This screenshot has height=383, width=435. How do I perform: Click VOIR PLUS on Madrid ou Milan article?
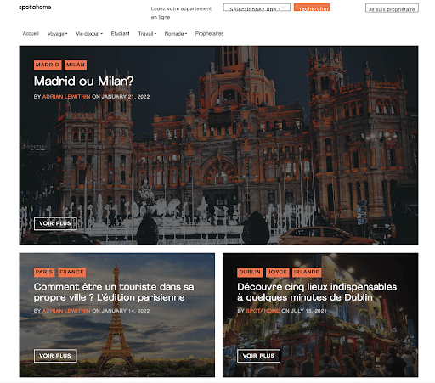(x=55, y=223)
